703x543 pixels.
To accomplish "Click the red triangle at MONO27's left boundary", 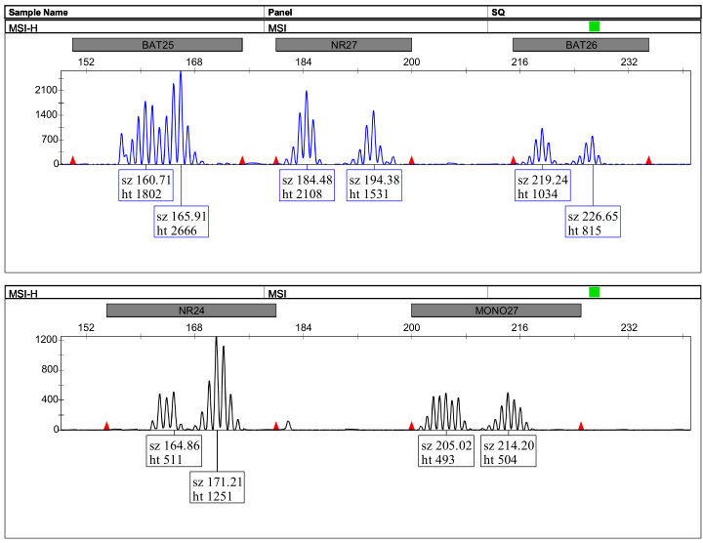I will pos(411,426).
